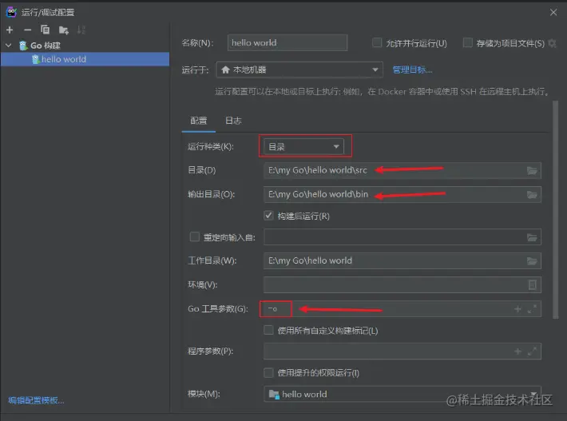Save configuration into new folder icon
Screen dimensions: 567x421
tap(64, 30)
